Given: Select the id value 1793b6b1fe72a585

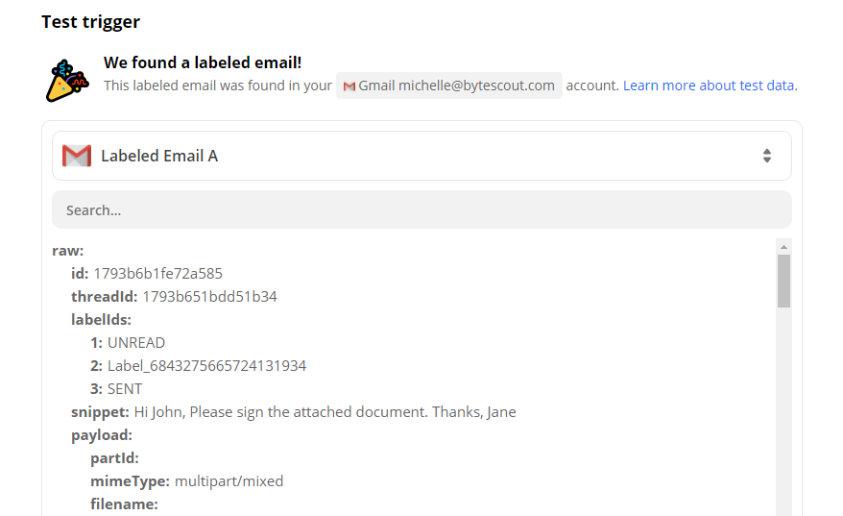Looking at the screenshot, I should [158, 273].
